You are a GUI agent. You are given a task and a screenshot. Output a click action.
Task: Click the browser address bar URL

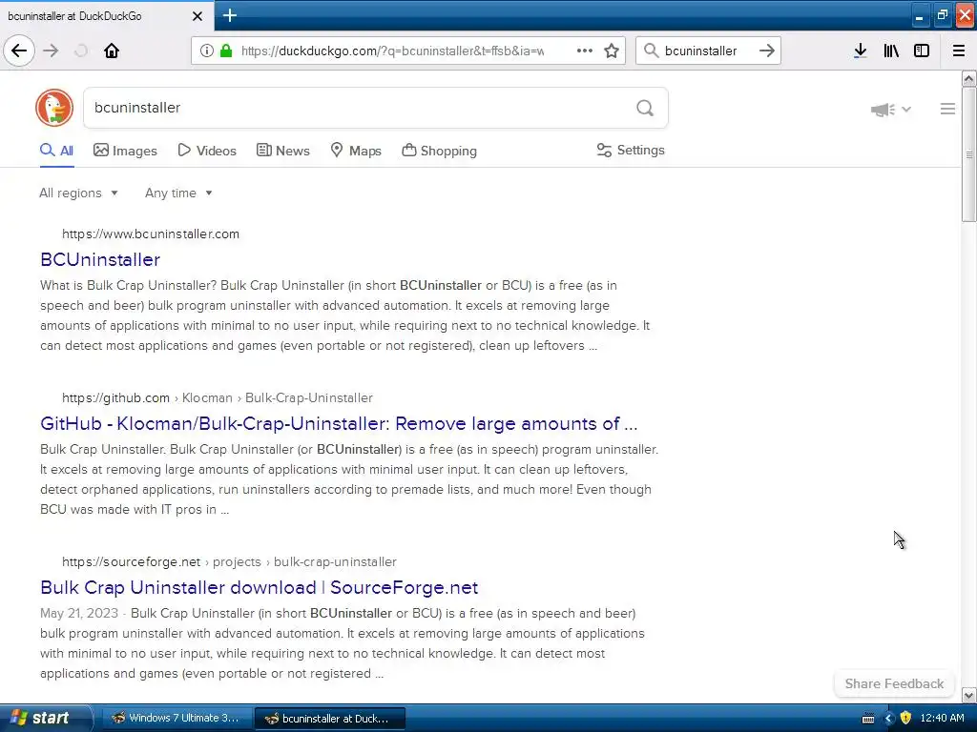pyautogui.click(x=392, y=51)
